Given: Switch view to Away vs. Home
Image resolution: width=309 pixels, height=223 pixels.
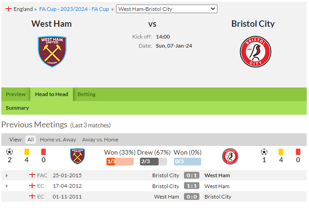Looking at the screenshot, I should click(x=100, y=140).
